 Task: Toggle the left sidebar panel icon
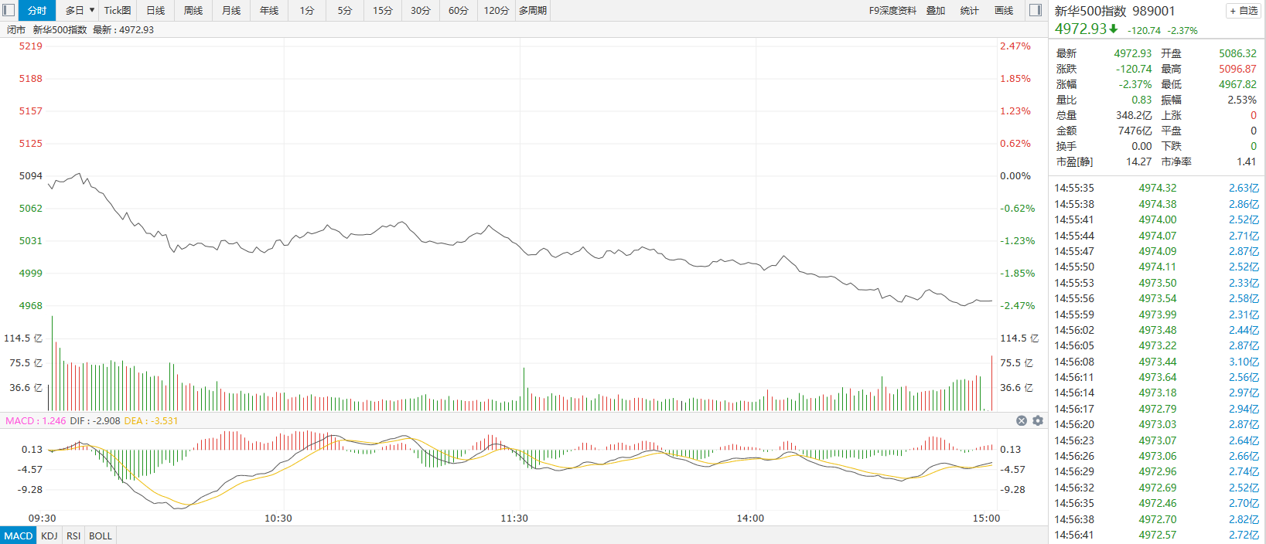click(9, 10)
